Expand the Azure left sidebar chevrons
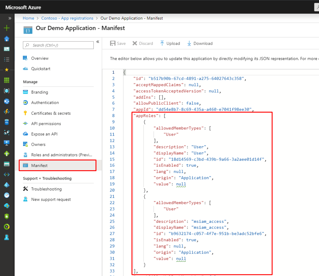The width and height of the screenshot is (319, 276). point(10,18)
